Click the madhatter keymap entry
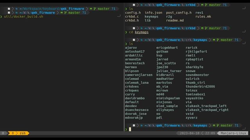Screen dimensions: 250x140 click(x=165, y=79)
